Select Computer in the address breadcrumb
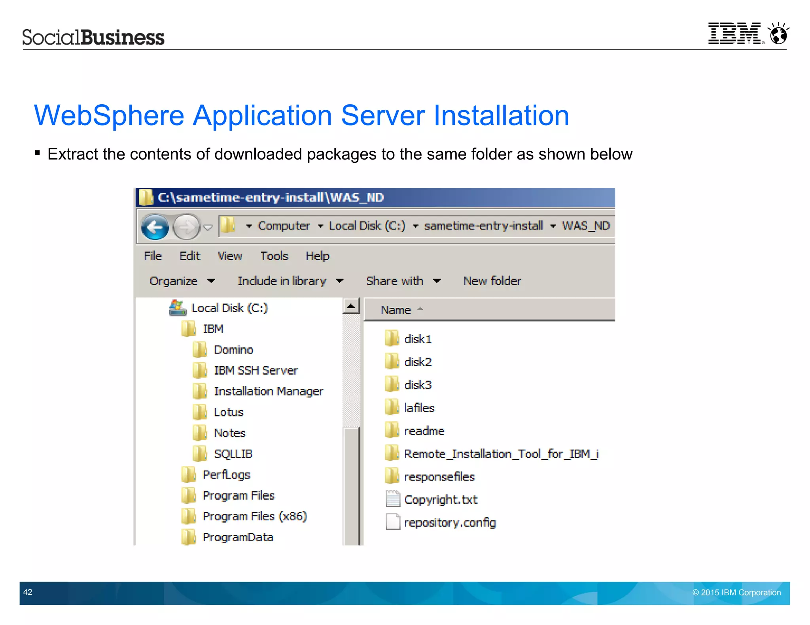Screen dimensions: 810x625 click(284, 226)
